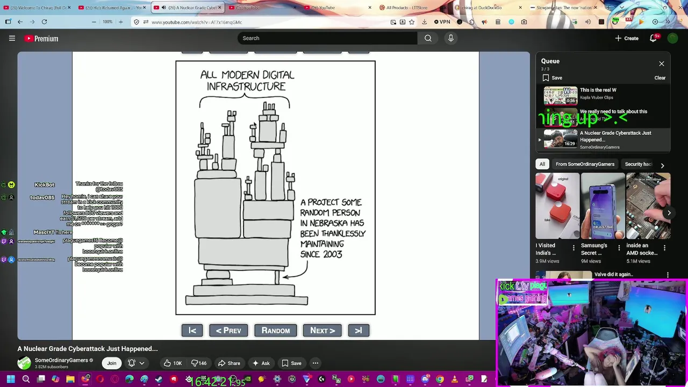Select the 'All' filter chip

[542, 164]
